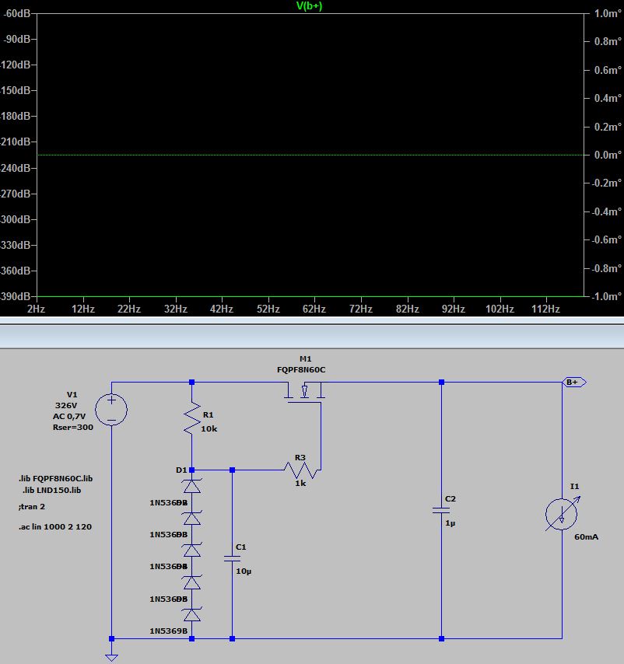Screen dimensions: 624x664
Task: Click the '1µ' value of C2
Action: click(450, 523)
